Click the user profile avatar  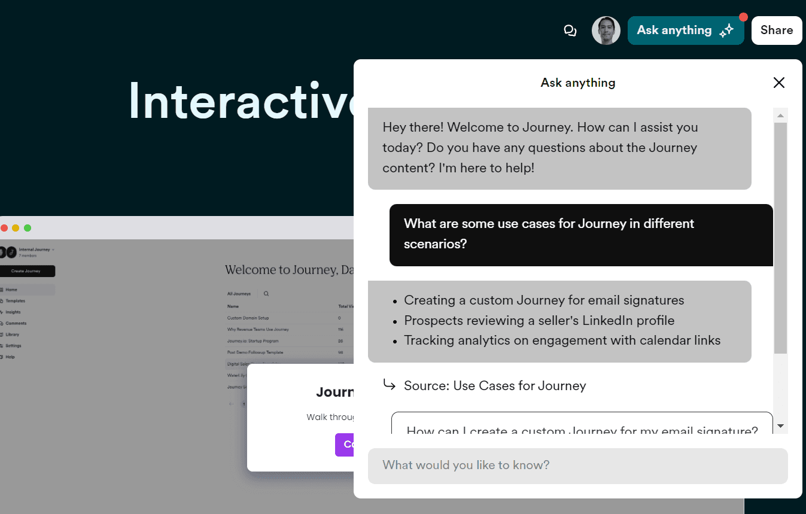pyautogui.click(x=606, y=31)
